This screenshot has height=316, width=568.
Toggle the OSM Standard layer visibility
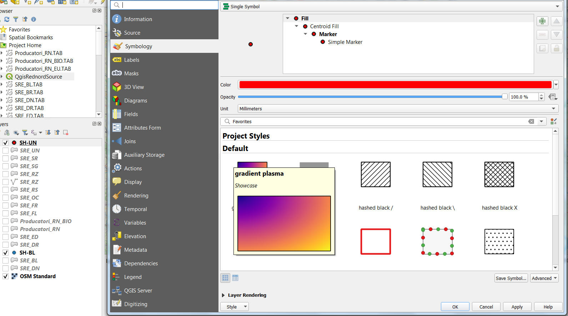(5, 276)
